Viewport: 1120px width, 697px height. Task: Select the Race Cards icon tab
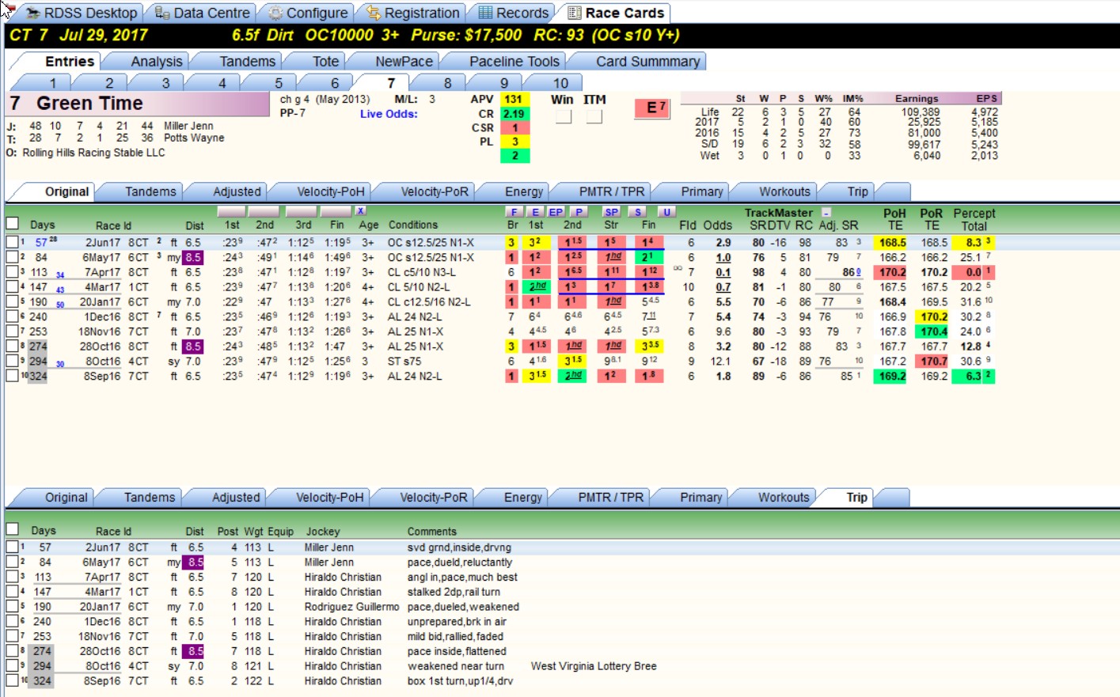click(615, 13)
